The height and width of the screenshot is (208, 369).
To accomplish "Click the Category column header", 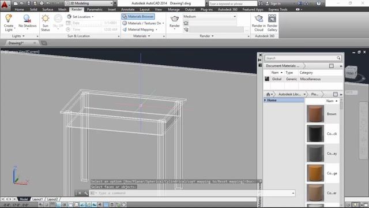I will click(306, 73).
